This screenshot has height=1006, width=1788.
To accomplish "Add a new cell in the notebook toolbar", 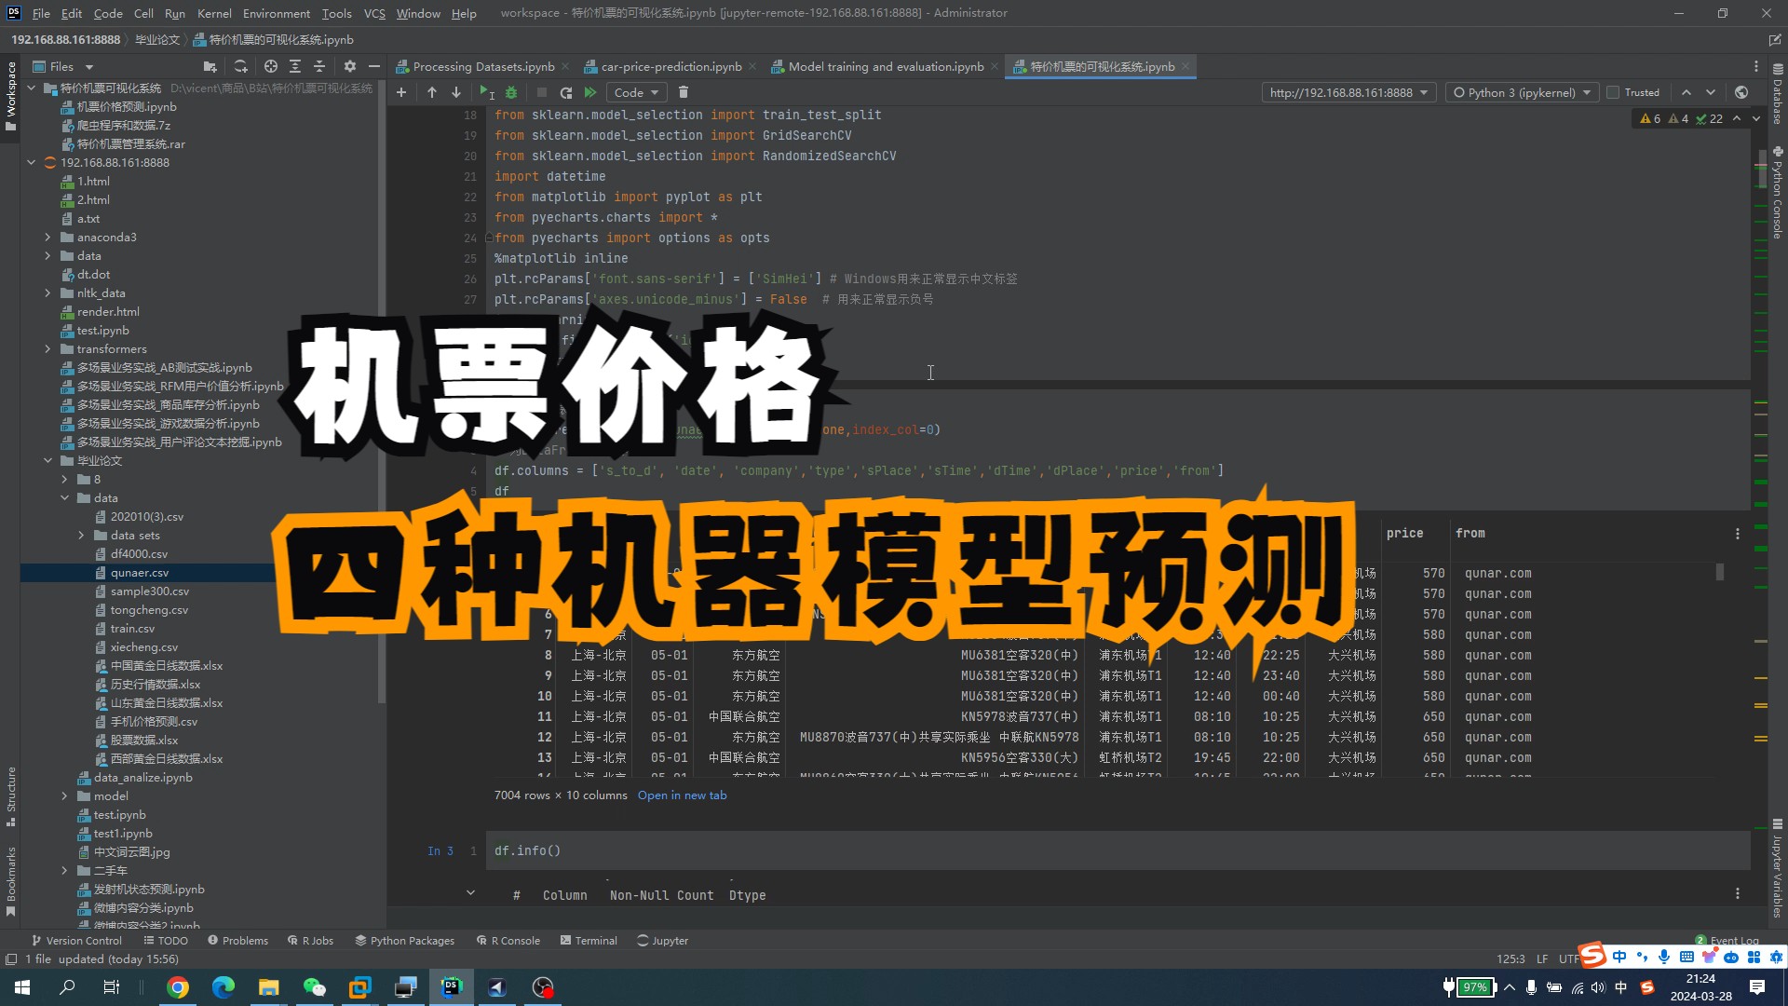I will click(401, 92).
